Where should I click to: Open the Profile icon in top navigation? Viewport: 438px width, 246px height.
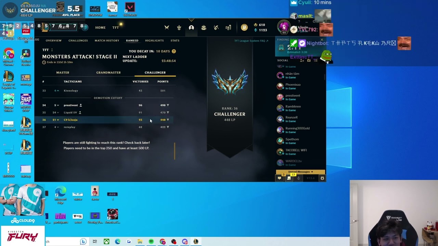click(191, 28)
